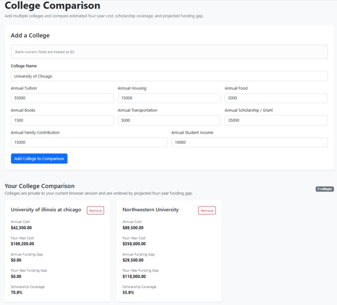Select Northwestern University card title
This screenshot has height=305, width=337.
(151, 210)
